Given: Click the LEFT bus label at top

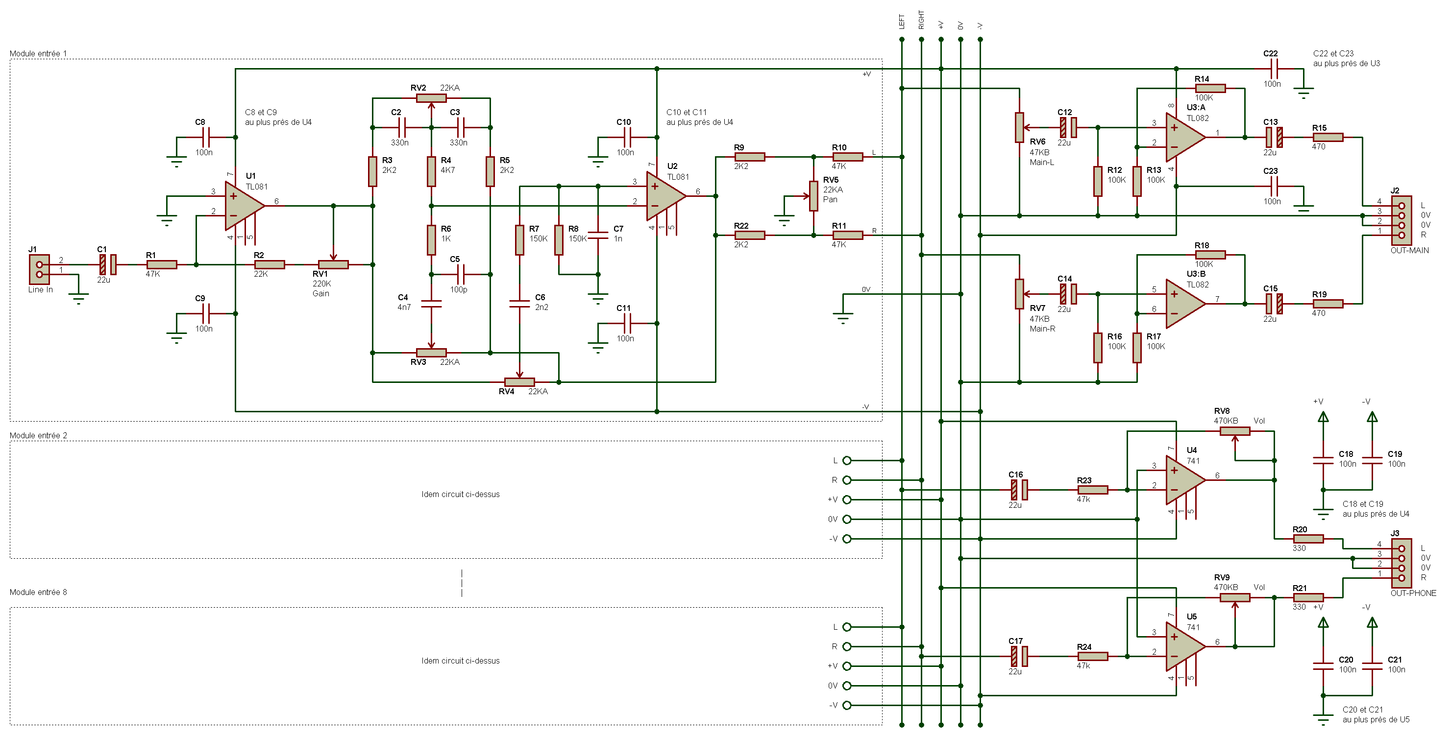Looking at the screenshot, I should pyautogui.click(x=901, y=22).
